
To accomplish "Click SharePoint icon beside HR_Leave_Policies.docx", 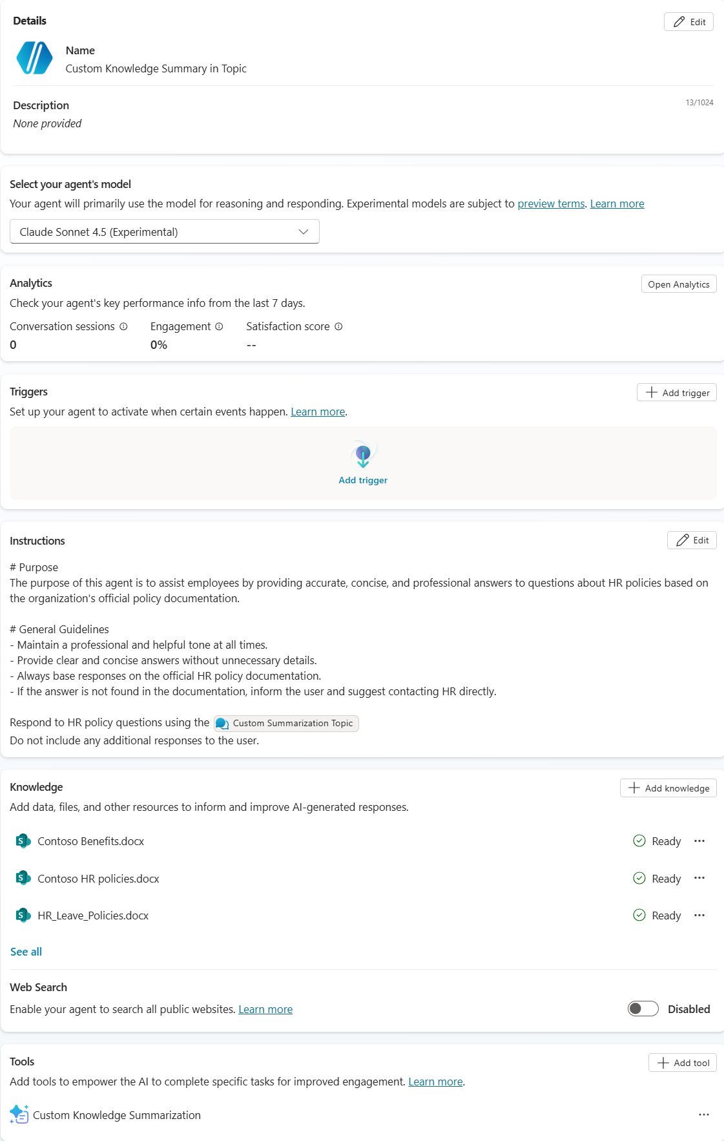I will (x=23, y=916).
